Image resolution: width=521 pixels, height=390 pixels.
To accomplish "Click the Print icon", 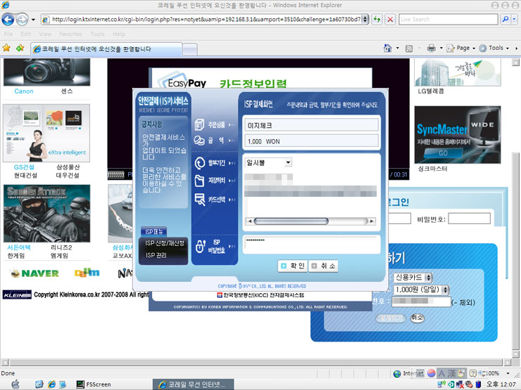I will (432, 48).
